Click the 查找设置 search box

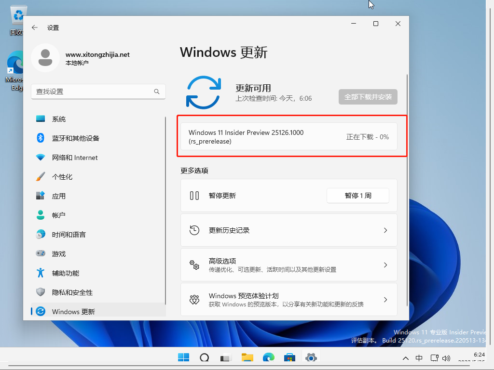(98, 92)
